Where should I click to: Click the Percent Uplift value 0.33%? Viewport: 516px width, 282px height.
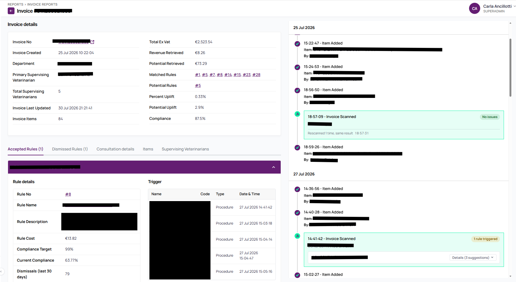coord(200,97)
